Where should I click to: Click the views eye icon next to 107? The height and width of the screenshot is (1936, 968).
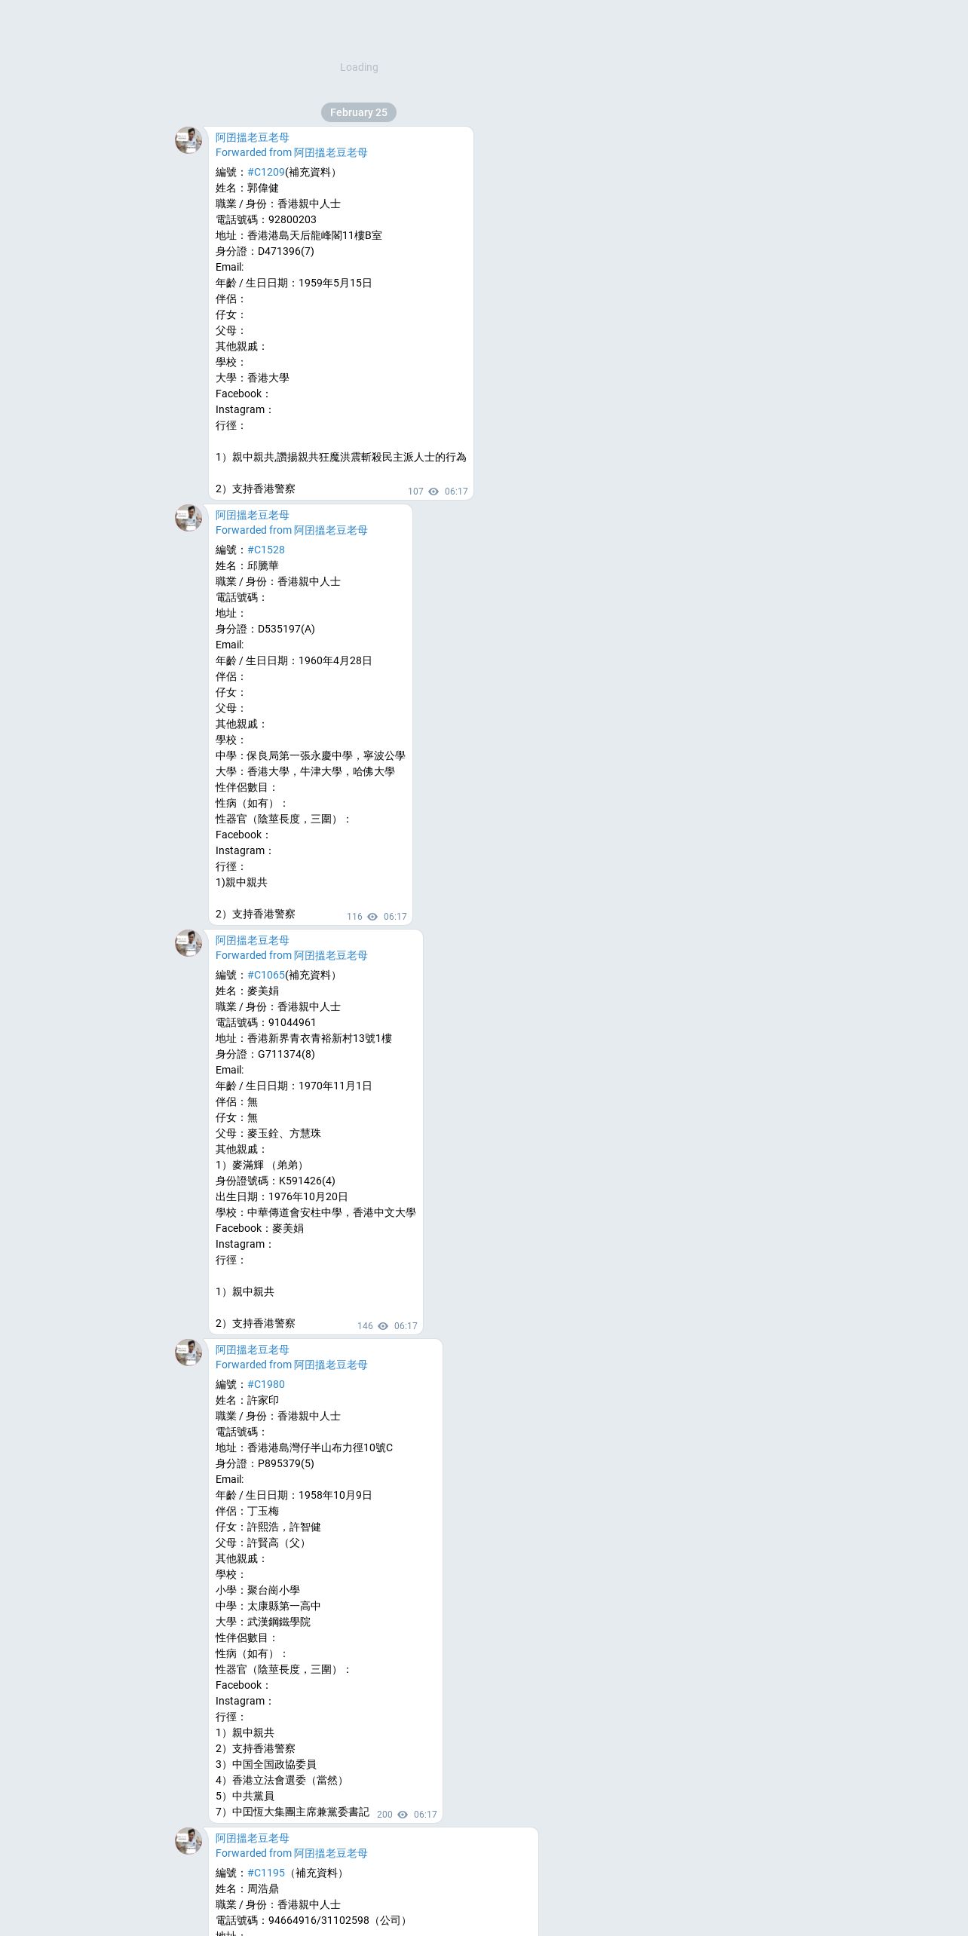[433, 492]
